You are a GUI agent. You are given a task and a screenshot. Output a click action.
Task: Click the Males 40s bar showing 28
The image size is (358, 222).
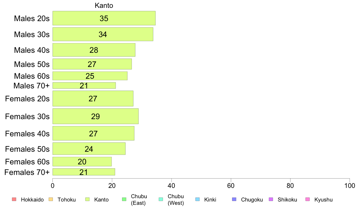point(94,50)
